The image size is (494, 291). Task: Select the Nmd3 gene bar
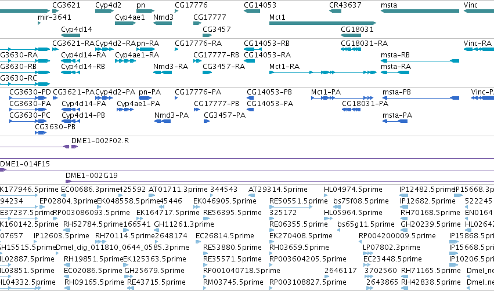(x=163, y=23)
